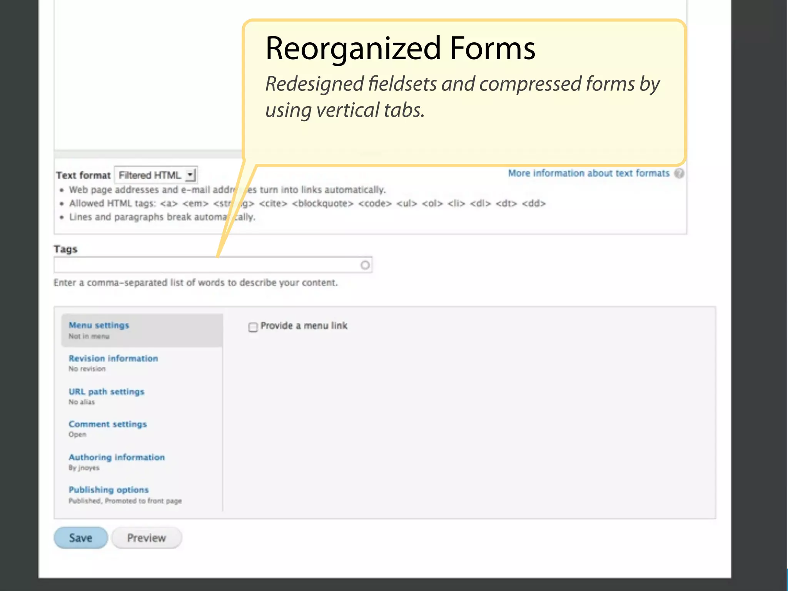This screenshot has height=591, width=788.
Task: Click the Tags field label
Action: pos(65,249)
